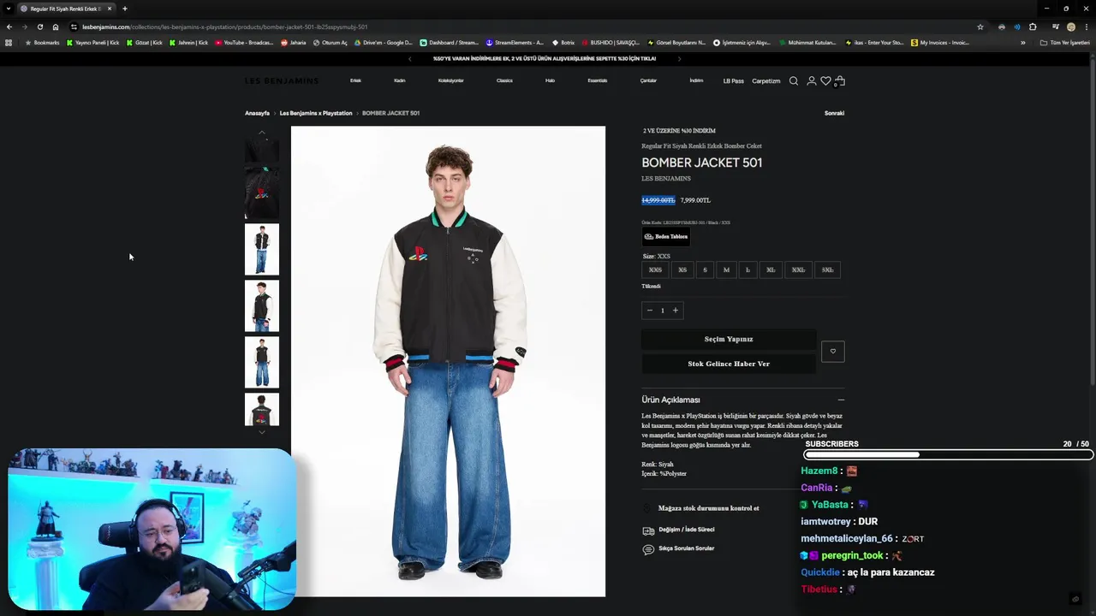Show next announcement banner message
Image resolution: width=1096 pixels, height=616 pixels.
pyautogui.click(x=679, y=59)
